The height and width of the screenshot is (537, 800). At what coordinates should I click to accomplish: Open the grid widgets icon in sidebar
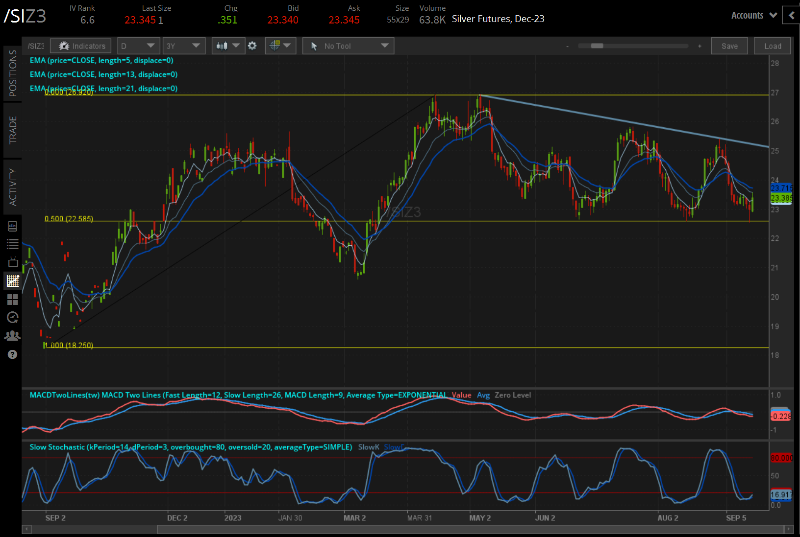13,299
